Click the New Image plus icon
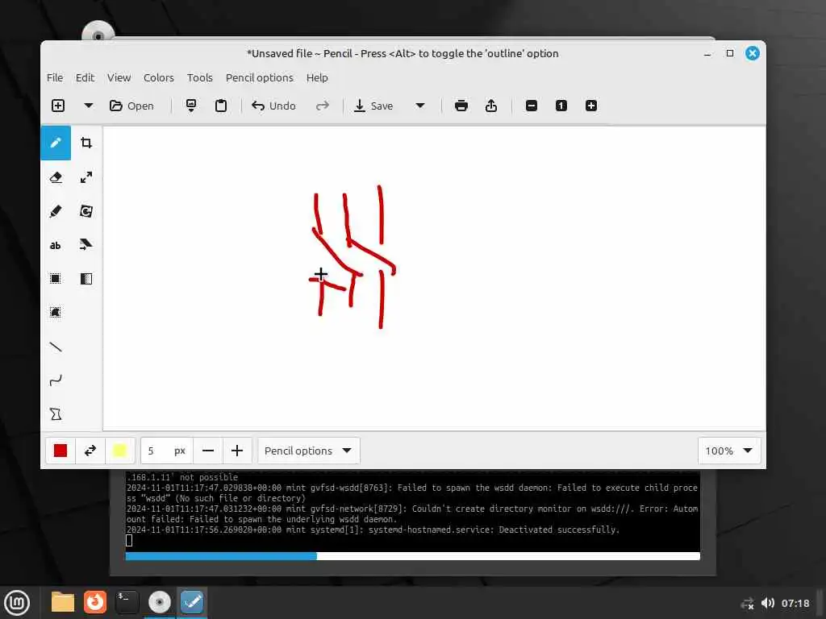 pyautogui.click(x=58, y=106)
